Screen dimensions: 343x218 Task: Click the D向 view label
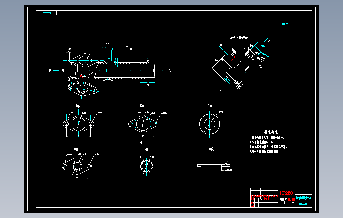[76, 149]
